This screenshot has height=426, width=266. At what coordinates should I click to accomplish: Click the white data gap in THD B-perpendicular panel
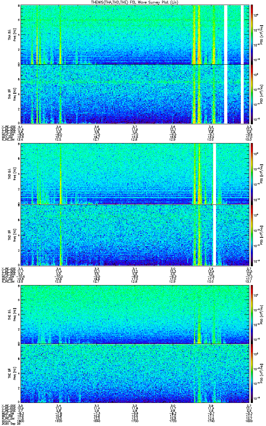215,174
